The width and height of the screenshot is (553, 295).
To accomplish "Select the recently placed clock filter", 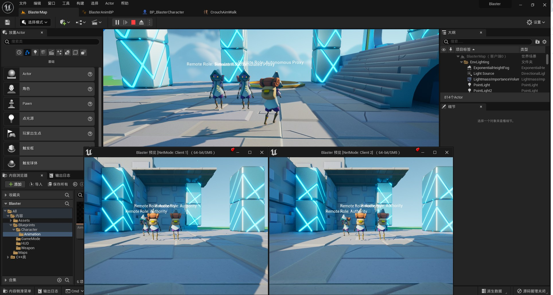I will coord(19,52).
